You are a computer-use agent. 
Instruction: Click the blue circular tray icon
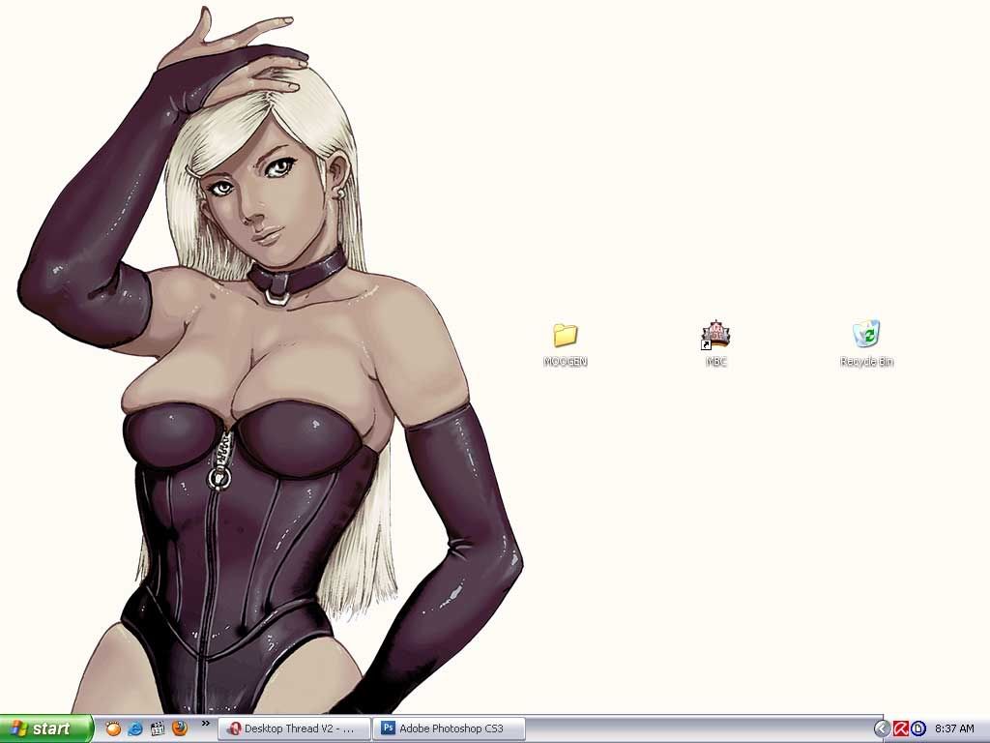point(917,728)
